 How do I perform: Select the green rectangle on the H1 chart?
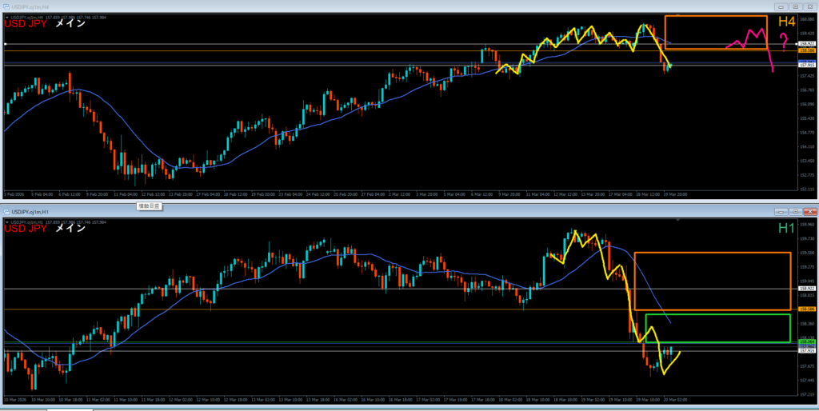coord(645,328)
